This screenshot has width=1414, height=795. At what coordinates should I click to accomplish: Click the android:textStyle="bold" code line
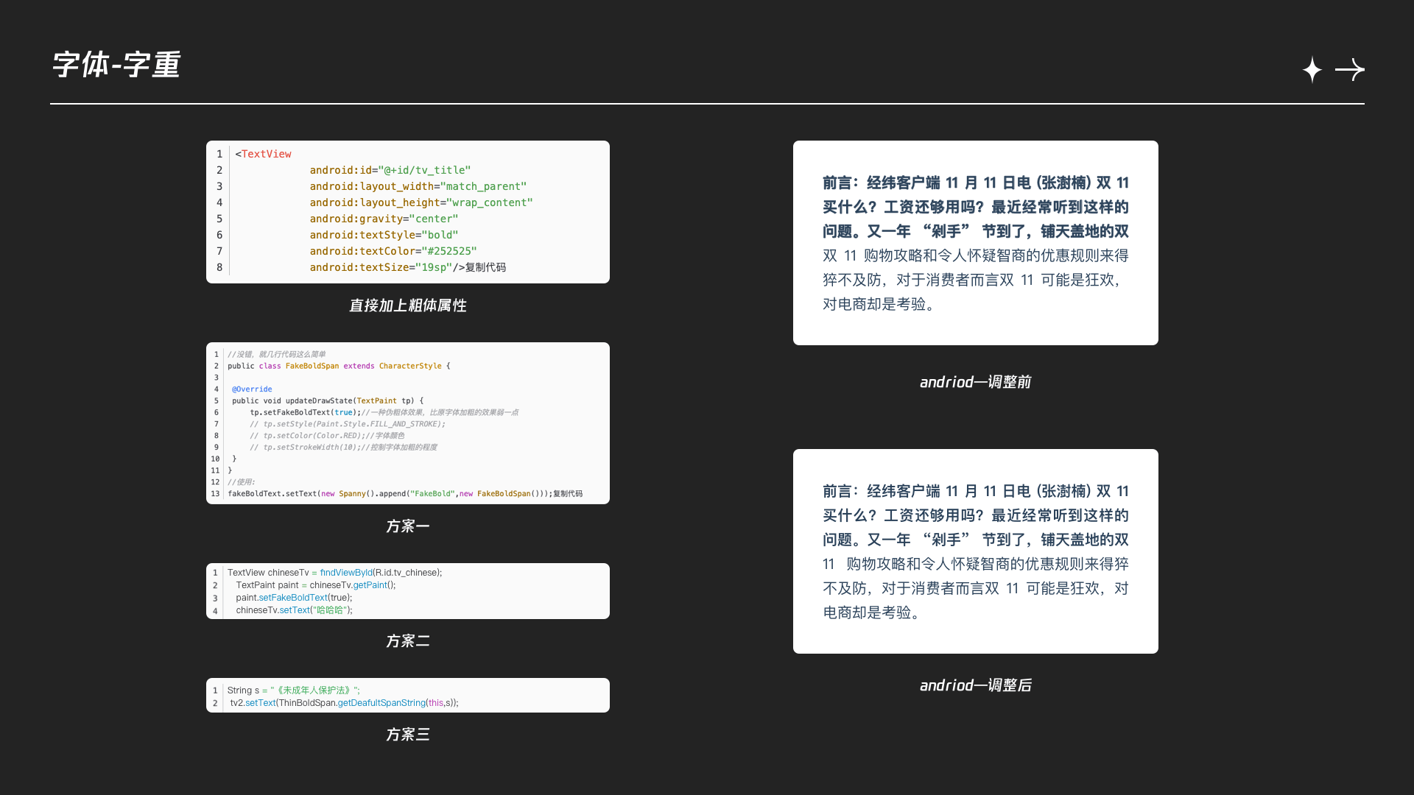pyautogui.click(x=384, y=235)
